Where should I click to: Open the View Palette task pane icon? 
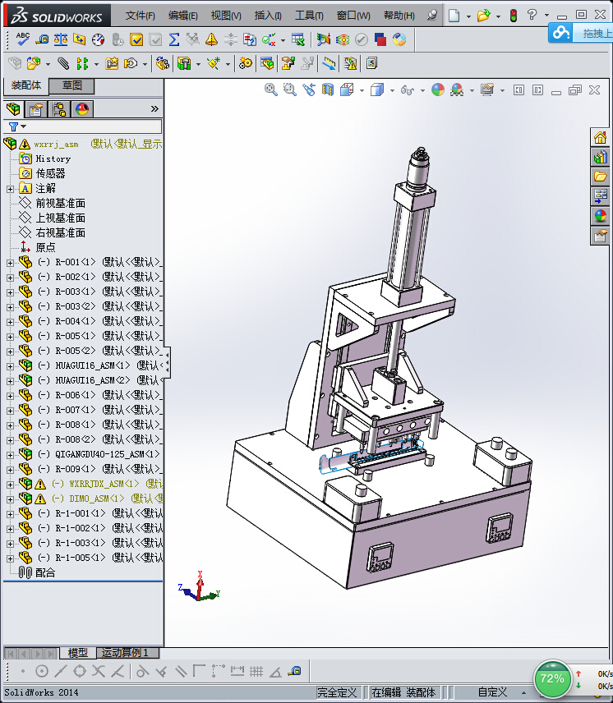tap(600, 196)
